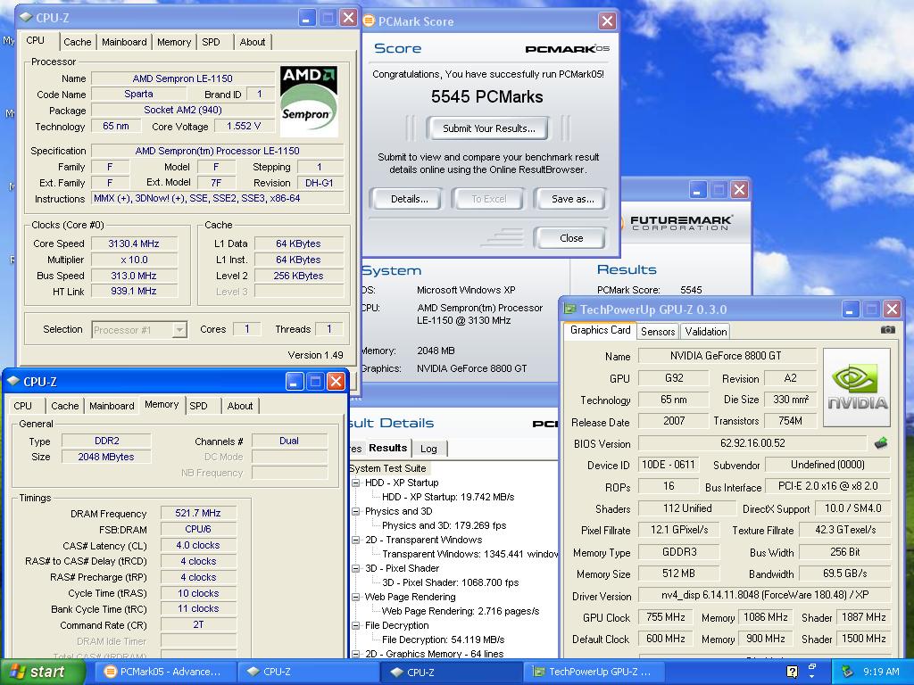
Task: Click the Bandwidth value 69.5 GB/s
Action: pos(844,574)
